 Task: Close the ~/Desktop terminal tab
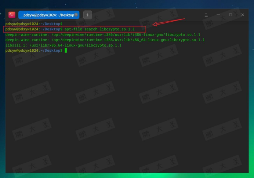coord(76,15)
